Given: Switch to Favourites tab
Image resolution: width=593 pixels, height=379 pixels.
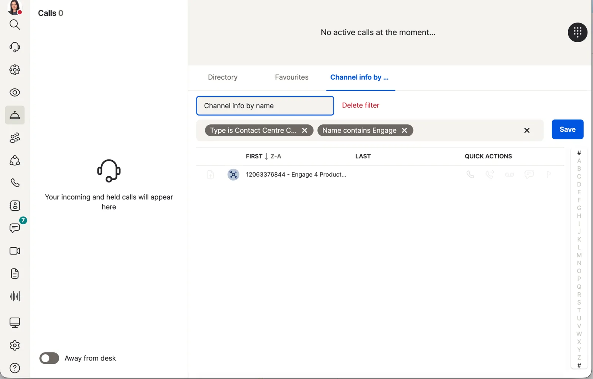Looking at the screenshot, I should point(292,77).
